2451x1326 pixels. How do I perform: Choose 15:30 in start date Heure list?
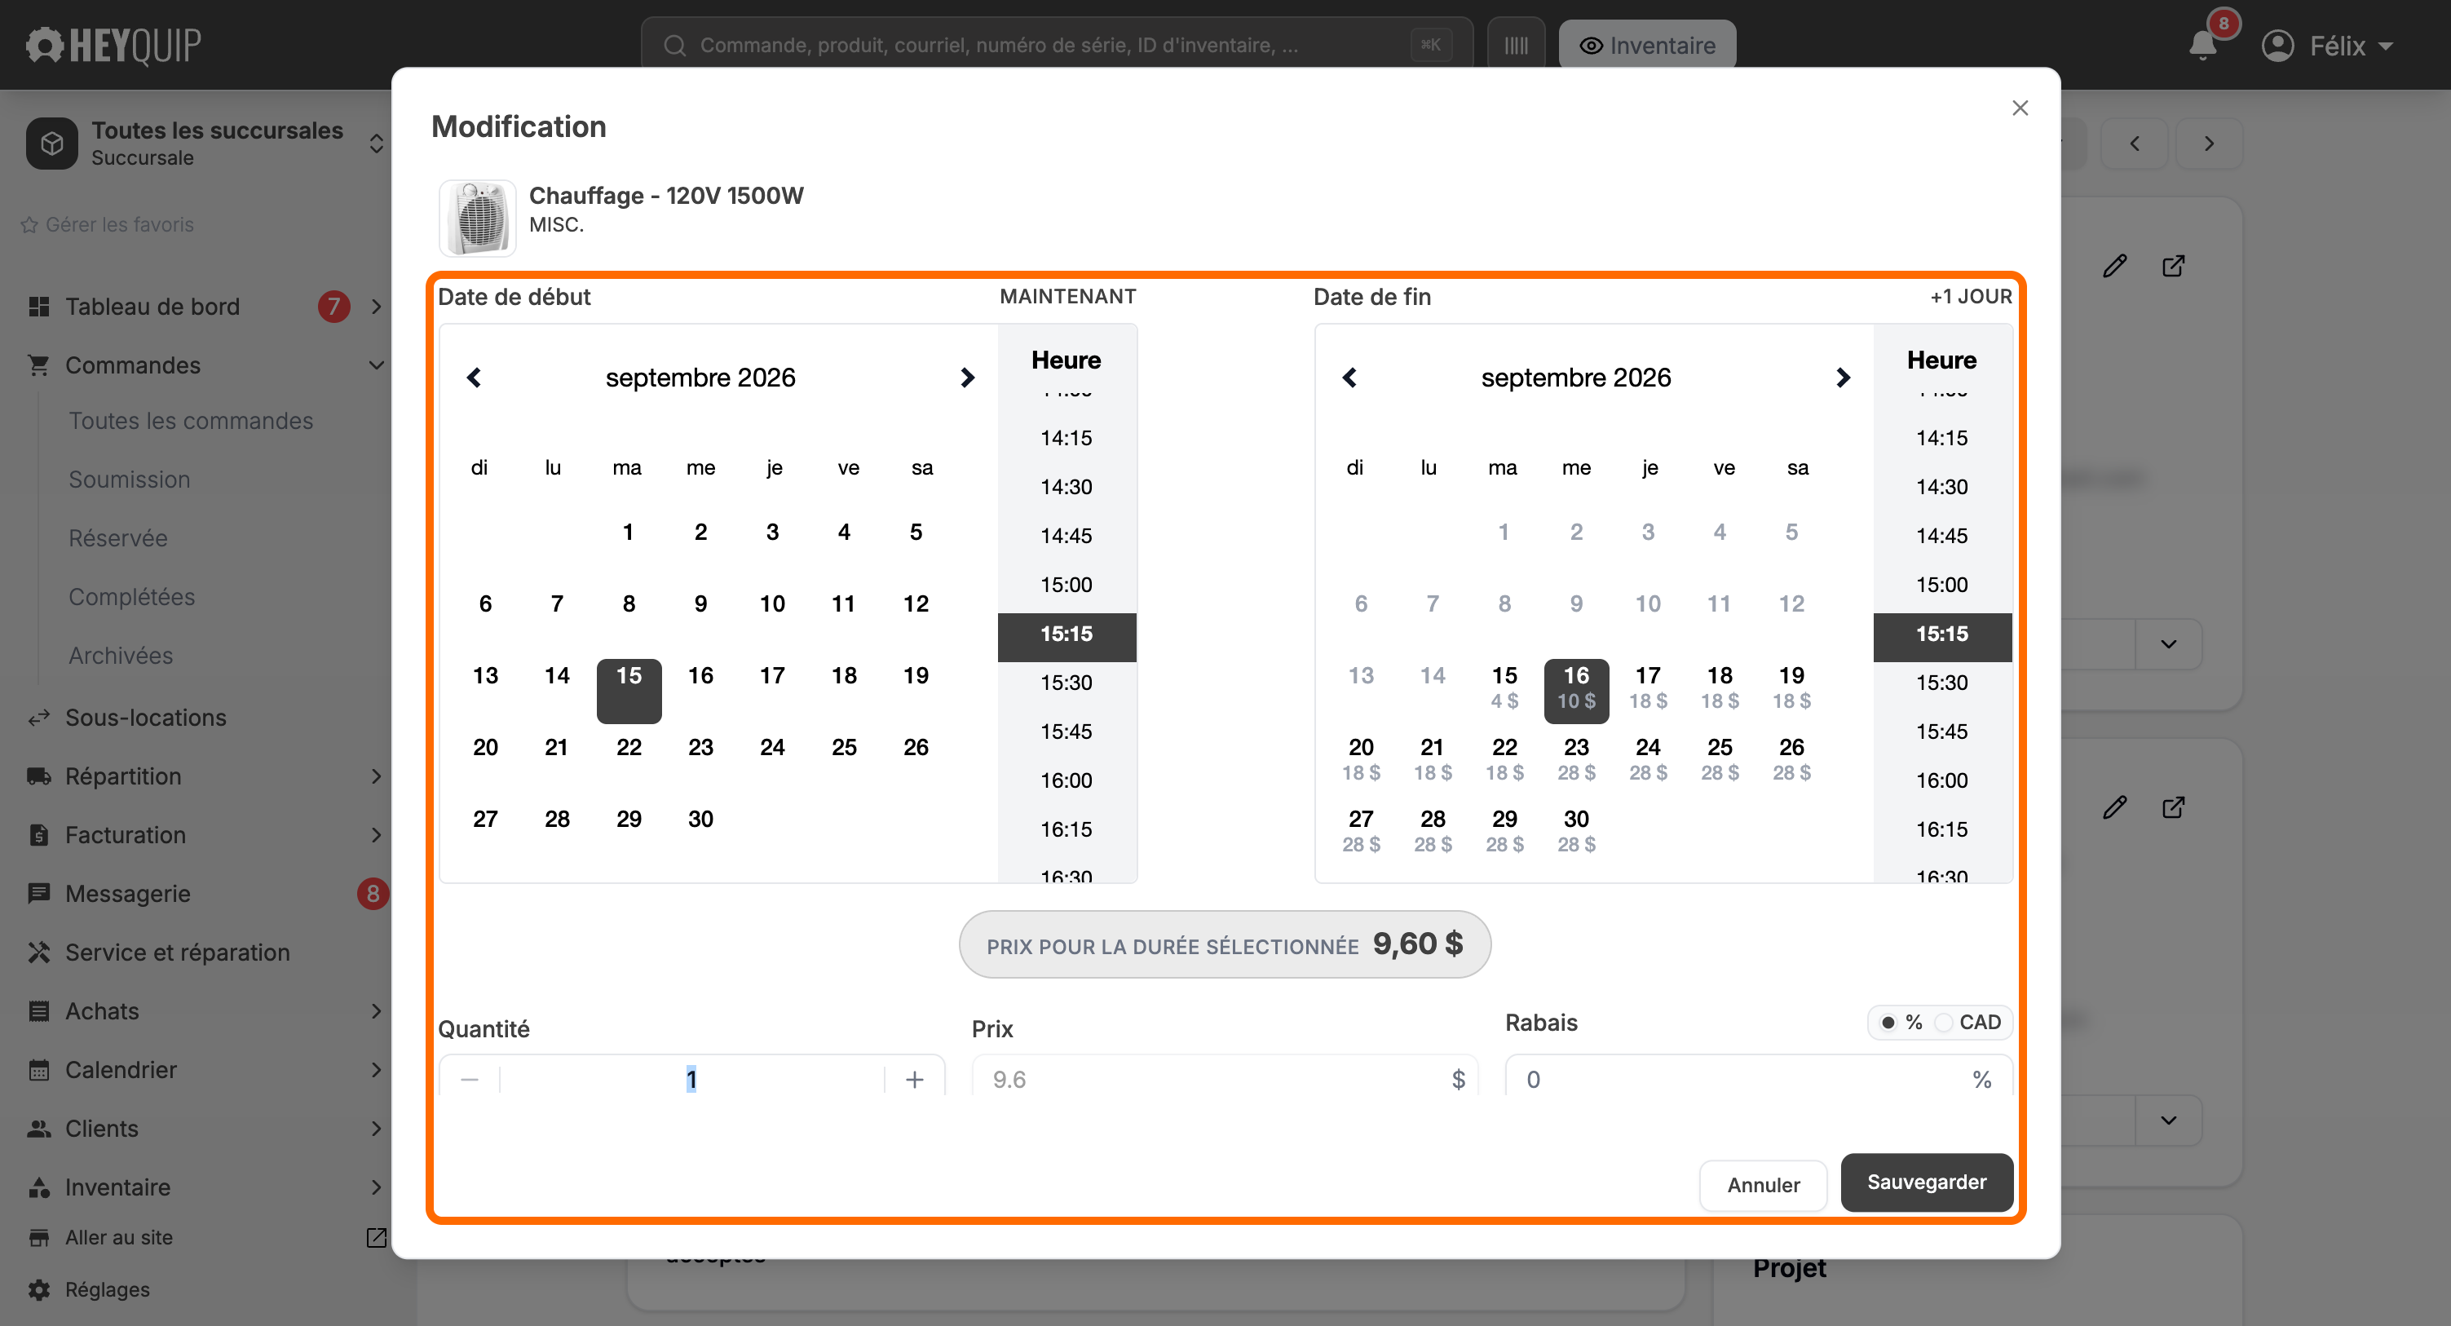1066,683
